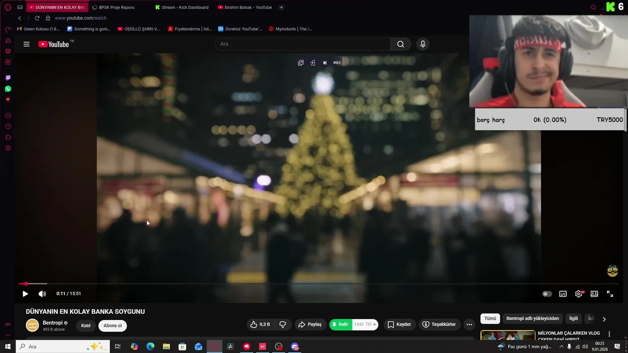Open File Explorer from taskbar

166,347
